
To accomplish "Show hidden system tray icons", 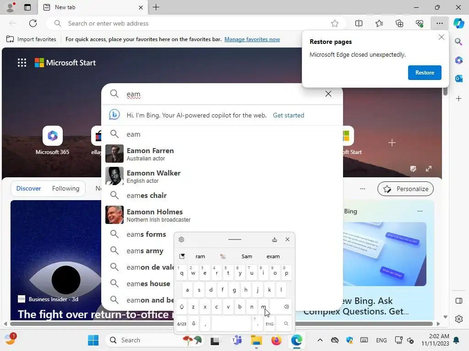I will click(320, 340).
